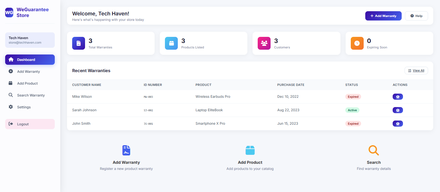This screenshot has width=440, height=192.
Task: Select the Add Product quick action card title
Action: tap(250, 163)
